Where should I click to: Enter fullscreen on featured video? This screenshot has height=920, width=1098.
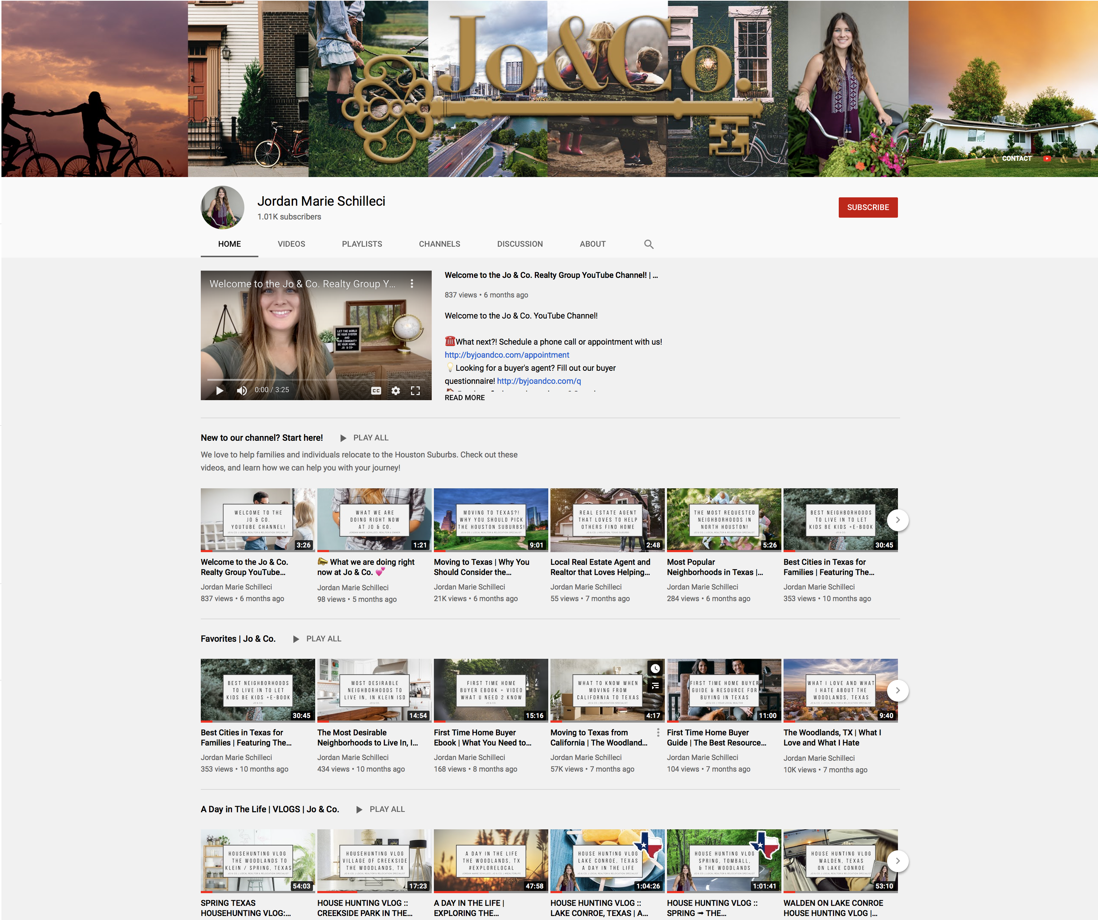[x=415, y=390]
